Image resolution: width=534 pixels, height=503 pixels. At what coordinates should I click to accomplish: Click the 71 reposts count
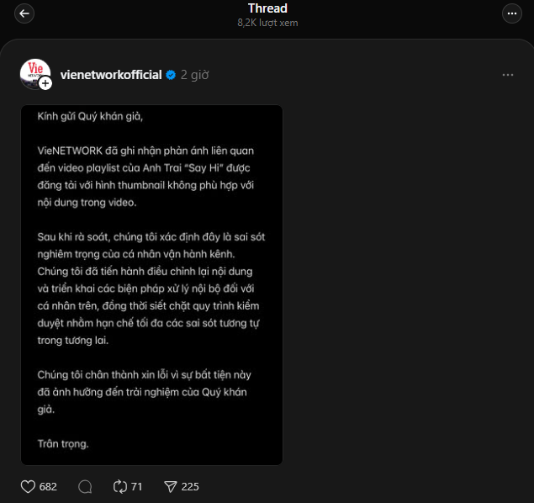click(136, 486)
